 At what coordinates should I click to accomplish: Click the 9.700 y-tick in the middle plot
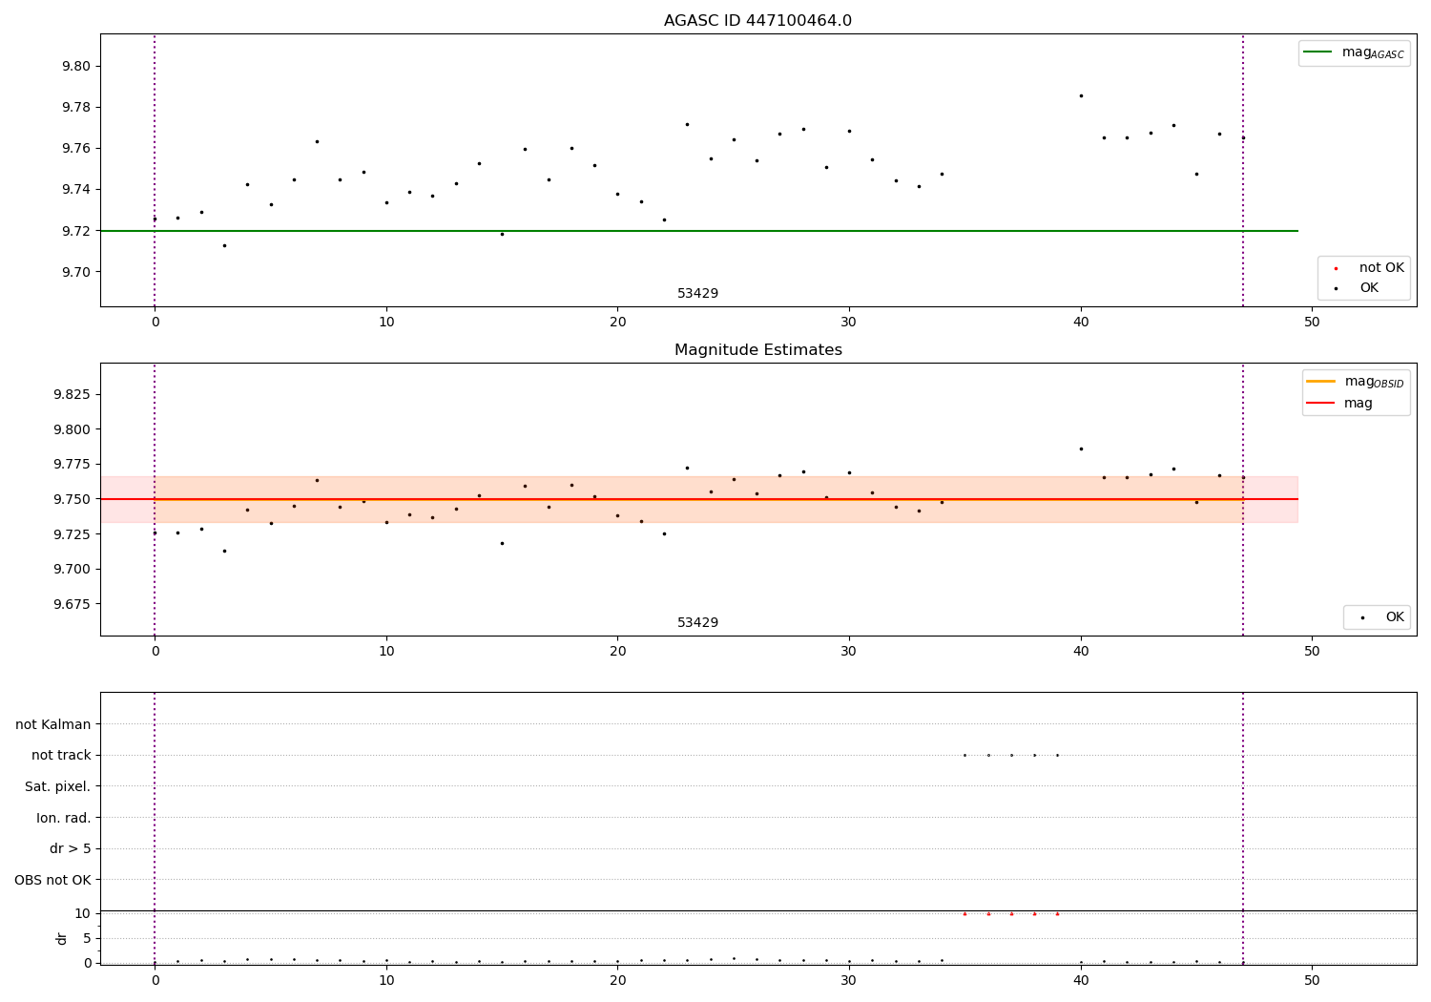point(73,570)
